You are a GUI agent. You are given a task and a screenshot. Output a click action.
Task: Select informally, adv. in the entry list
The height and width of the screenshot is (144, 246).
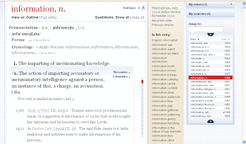click(210, 43)
